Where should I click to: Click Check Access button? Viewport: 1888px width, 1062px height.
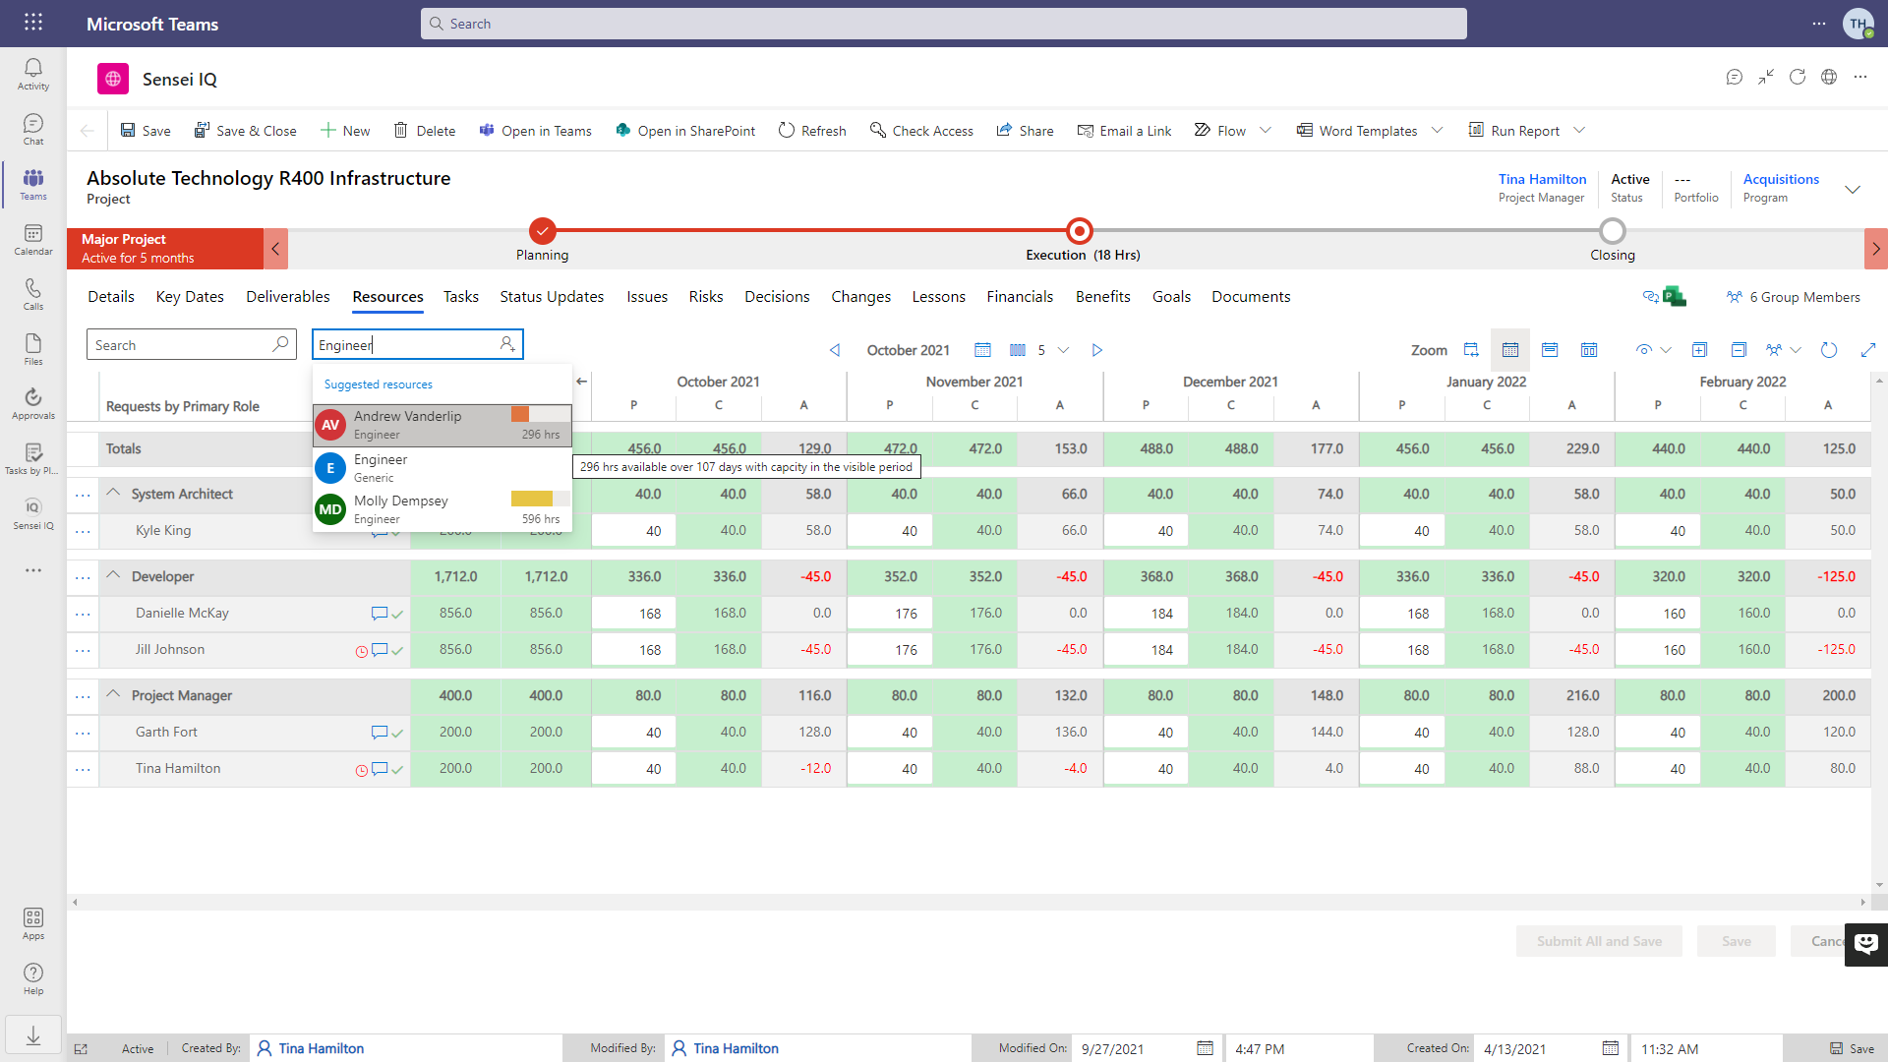(x=921, y=130)
